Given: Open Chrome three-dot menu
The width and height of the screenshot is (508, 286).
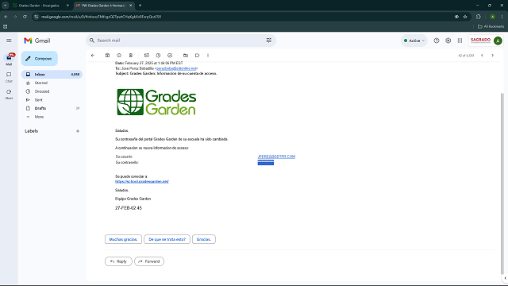Looking at the screenshot, I should pos(502,17).
